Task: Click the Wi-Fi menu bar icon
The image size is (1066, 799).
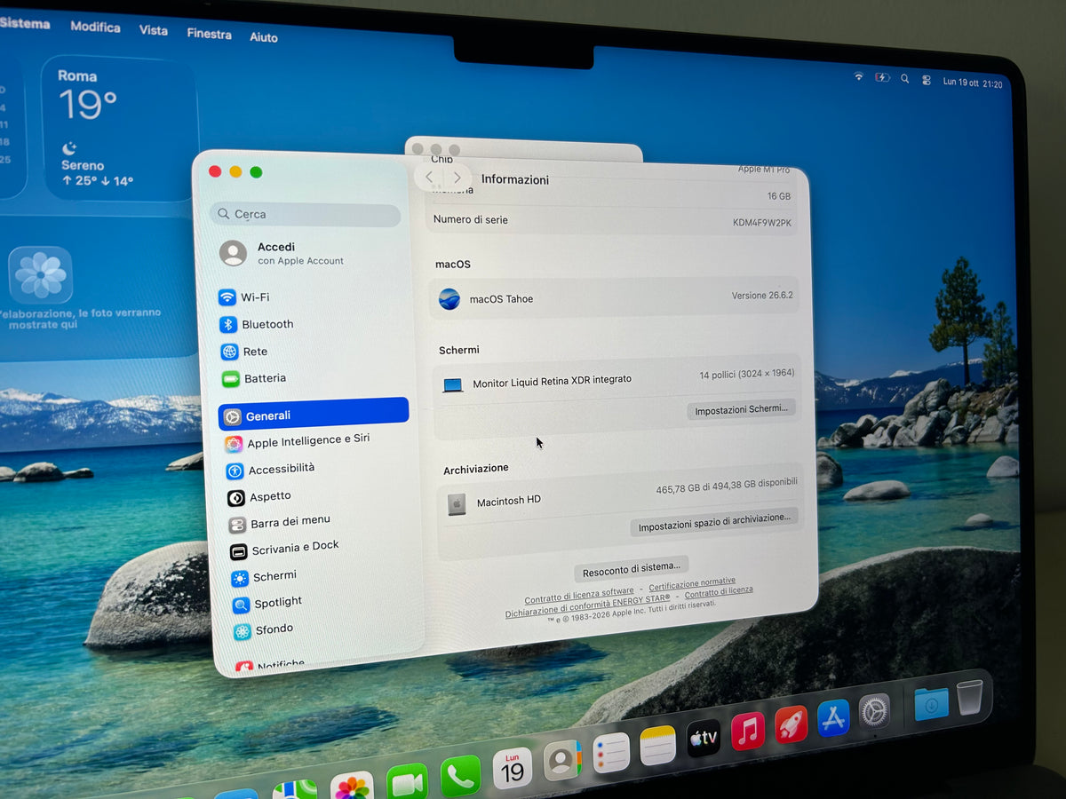Action: coord(858,77)
